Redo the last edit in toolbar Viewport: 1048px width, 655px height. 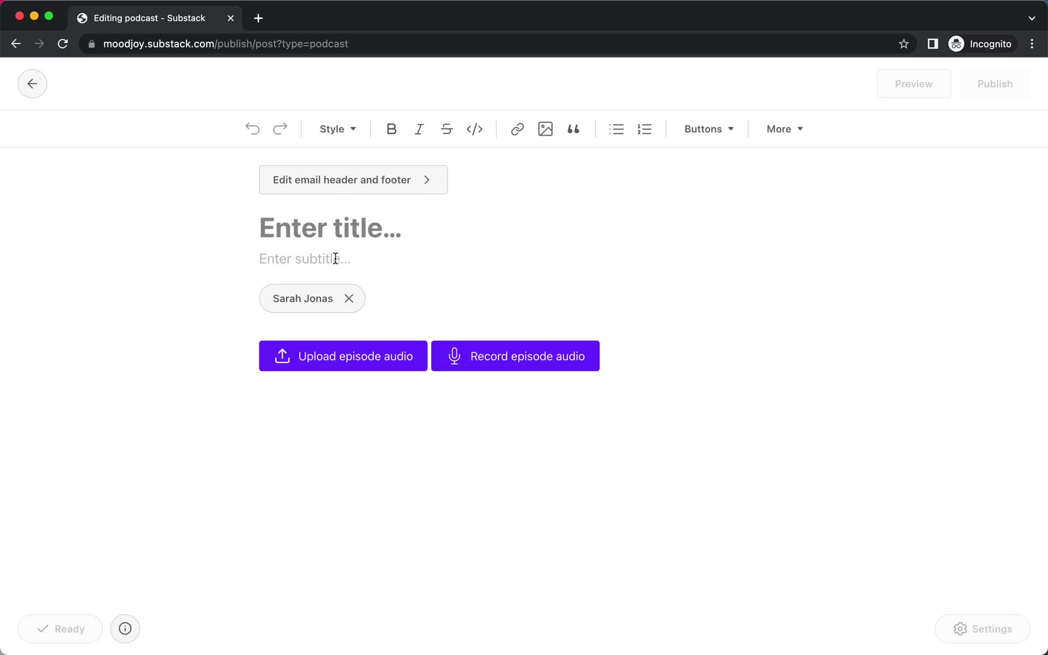[x=280, y=129]
